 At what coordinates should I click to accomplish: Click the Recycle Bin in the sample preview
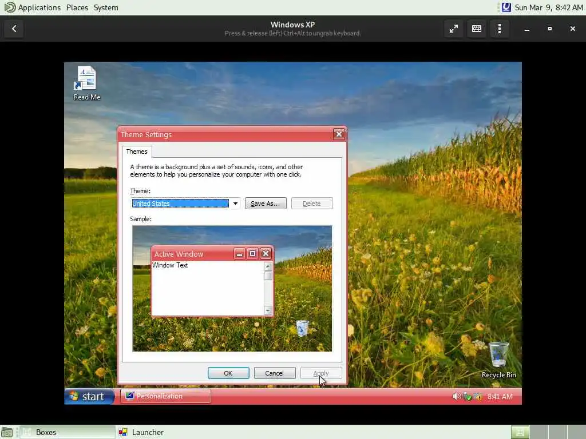pos(302,328)
